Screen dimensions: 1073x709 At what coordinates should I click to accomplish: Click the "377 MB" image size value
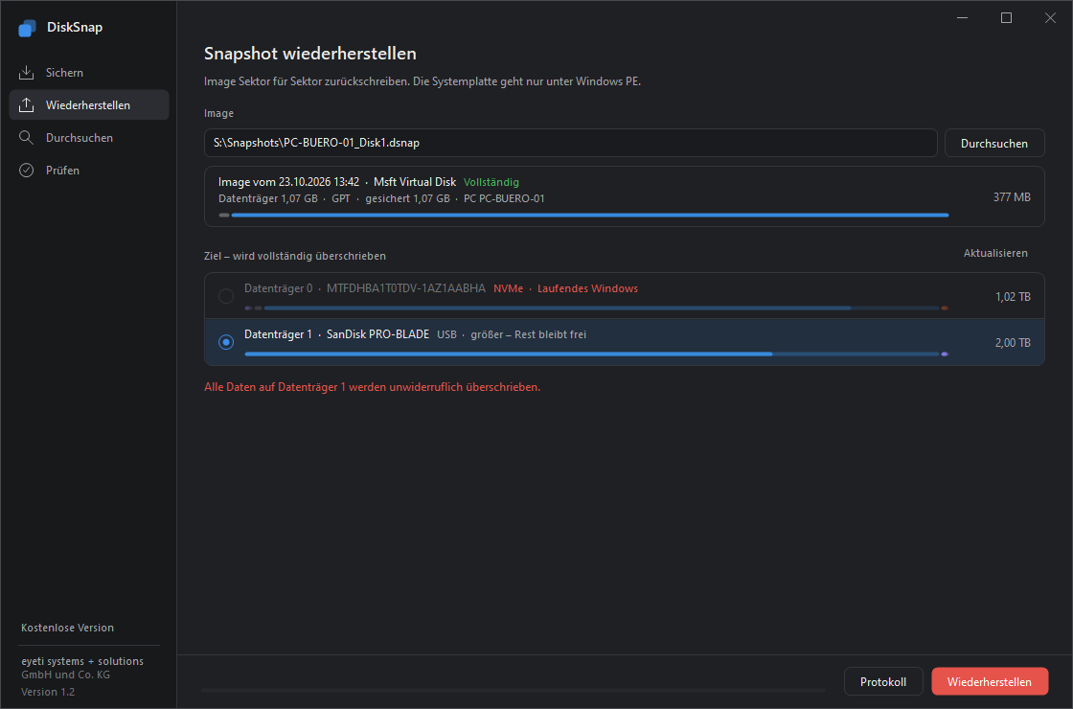(x=1012, y=197)
